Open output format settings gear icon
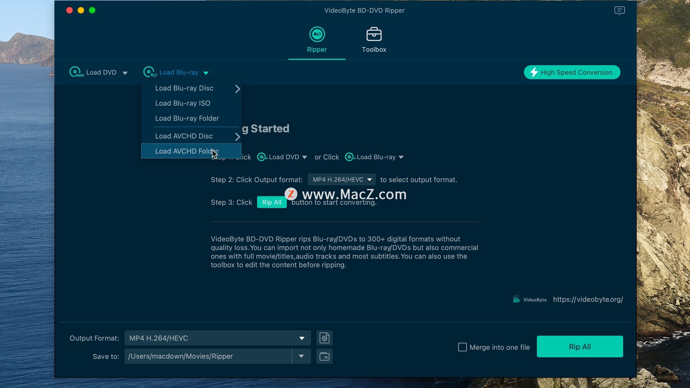This screenshot has height=388, width=690. click(324, 338)
